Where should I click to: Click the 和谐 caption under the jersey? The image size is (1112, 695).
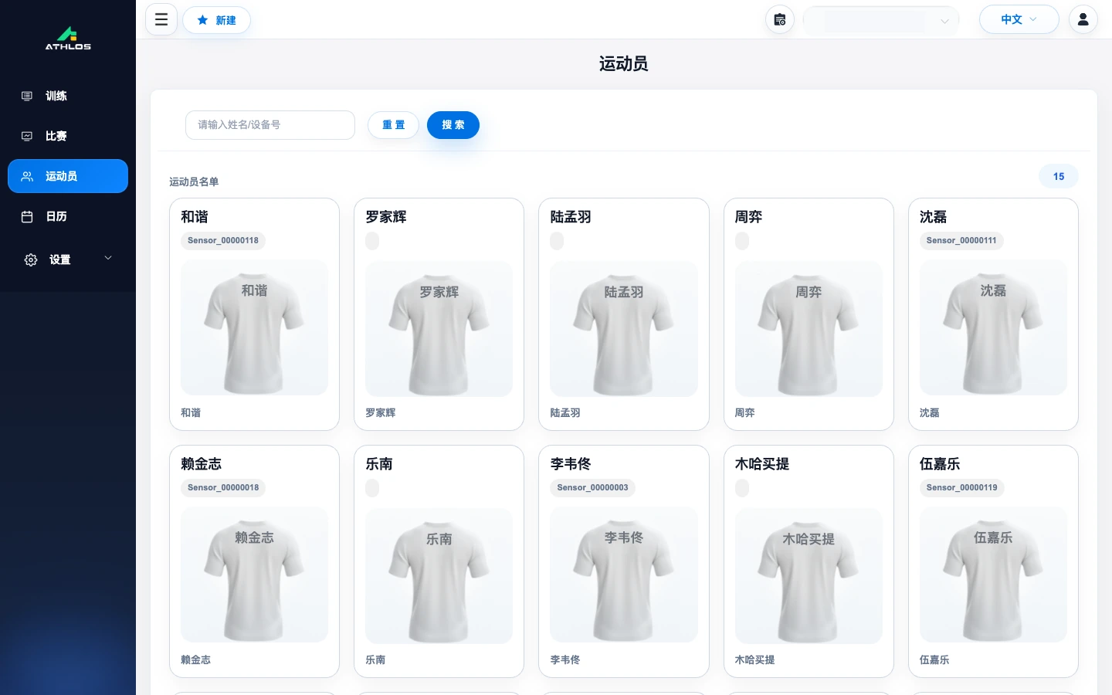coord(191,413)
